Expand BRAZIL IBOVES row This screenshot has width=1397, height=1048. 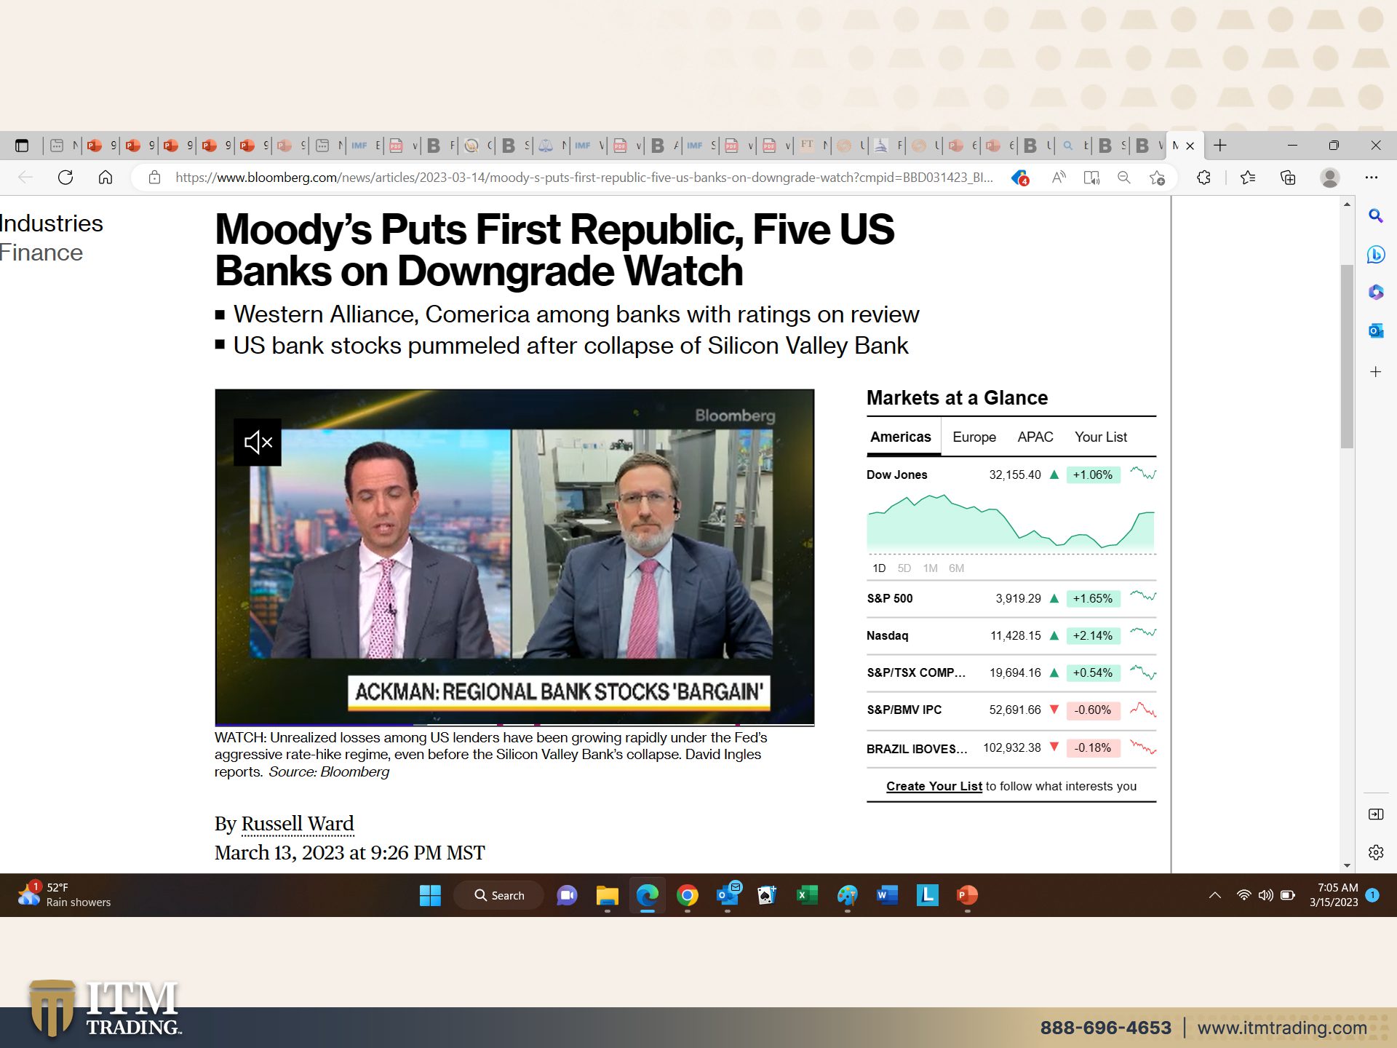(x=1011, y=748)
